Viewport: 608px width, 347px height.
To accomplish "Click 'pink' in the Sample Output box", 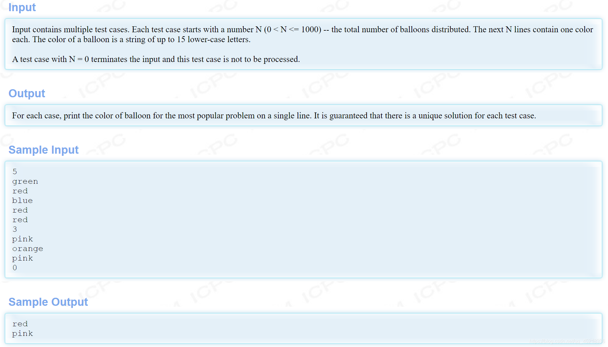I will [x=22, y=333].
